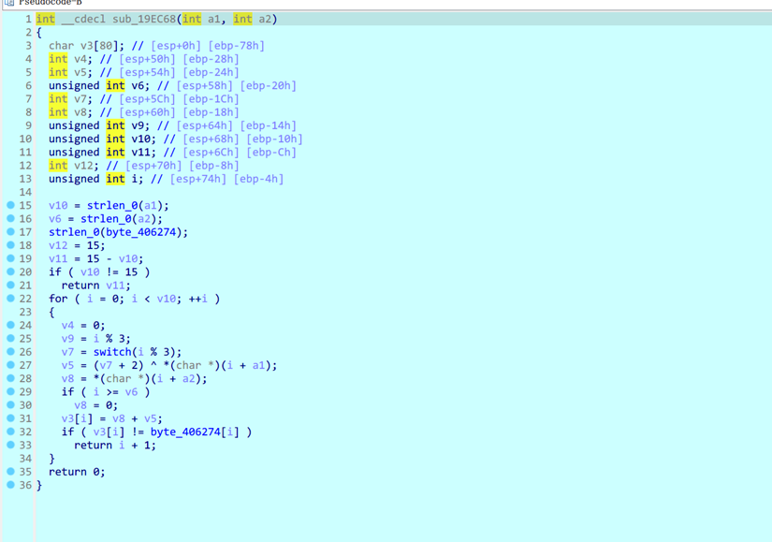Image resolution: width=772 pixels, height=542 pixels.
Task: Follow byte_406274 reference on line 17
Action: (140, 232)
